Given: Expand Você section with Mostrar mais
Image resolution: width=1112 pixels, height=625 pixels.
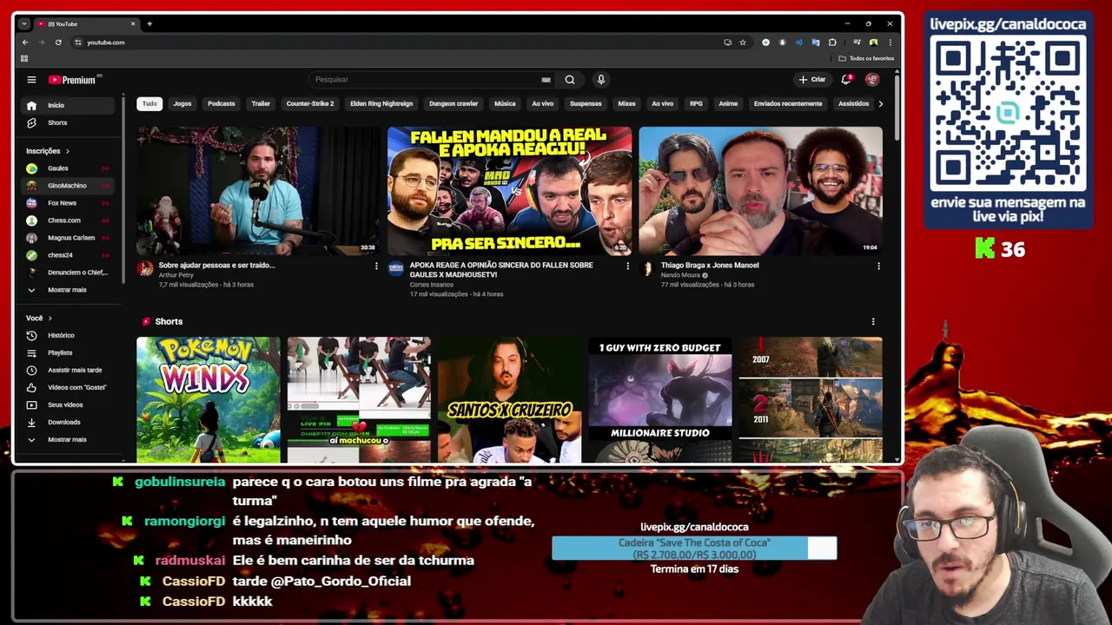Looking at the screenshot, I should coord(68,439).
